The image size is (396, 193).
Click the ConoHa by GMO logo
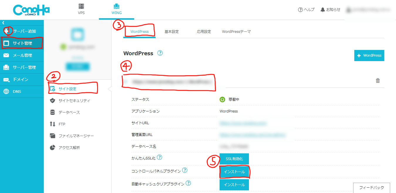click(x=31, y=11)
